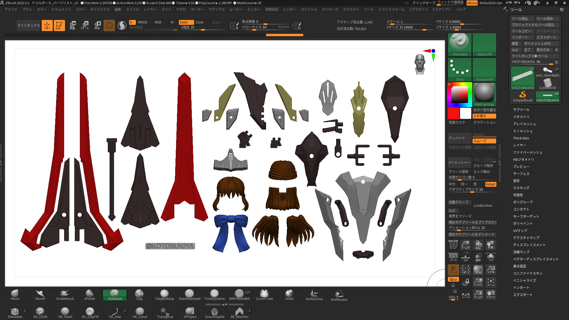The height and width of the screenshot is (320, 569).
Task: Select the DamStandard brush
Action: 189,295
